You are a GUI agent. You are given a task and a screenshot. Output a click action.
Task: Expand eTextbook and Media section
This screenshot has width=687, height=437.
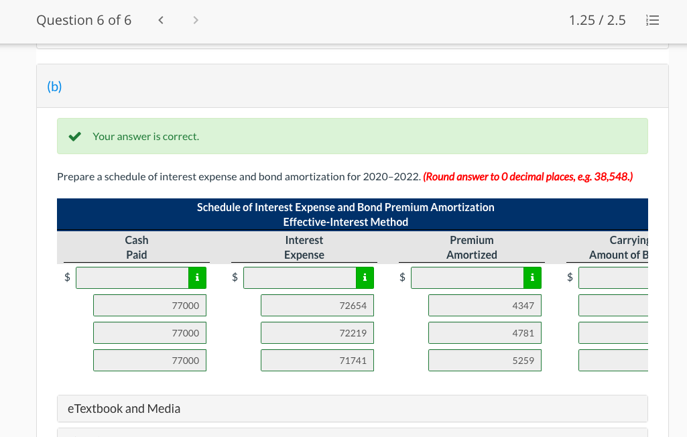click(x=353, y=408)
